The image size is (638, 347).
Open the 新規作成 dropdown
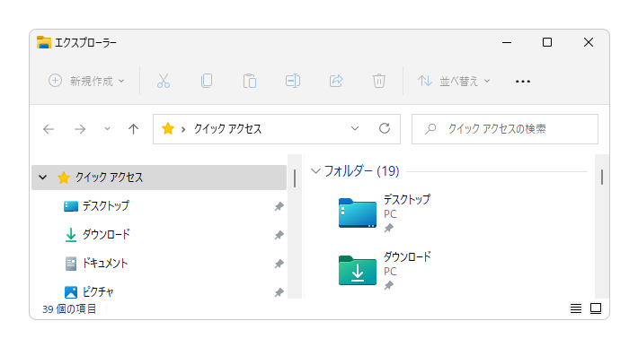(86, 81)
